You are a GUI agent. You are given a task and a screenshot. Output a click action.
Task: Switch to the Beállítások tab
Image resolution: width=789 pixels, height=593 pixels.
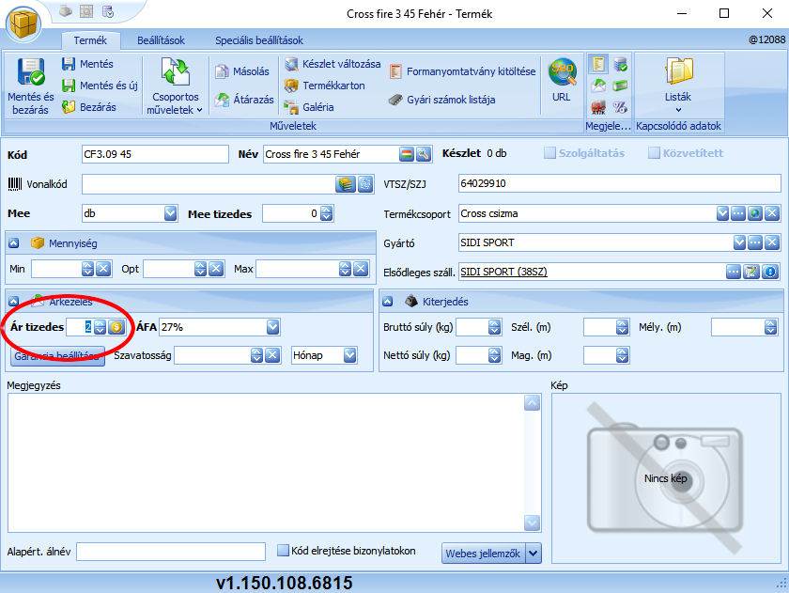pyautogui.click(x=161, y=40)
